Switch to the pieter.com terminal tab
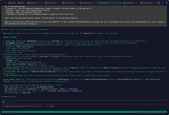Image resolution: width=169 pixels, height=115 pixels. pos(35,3)
